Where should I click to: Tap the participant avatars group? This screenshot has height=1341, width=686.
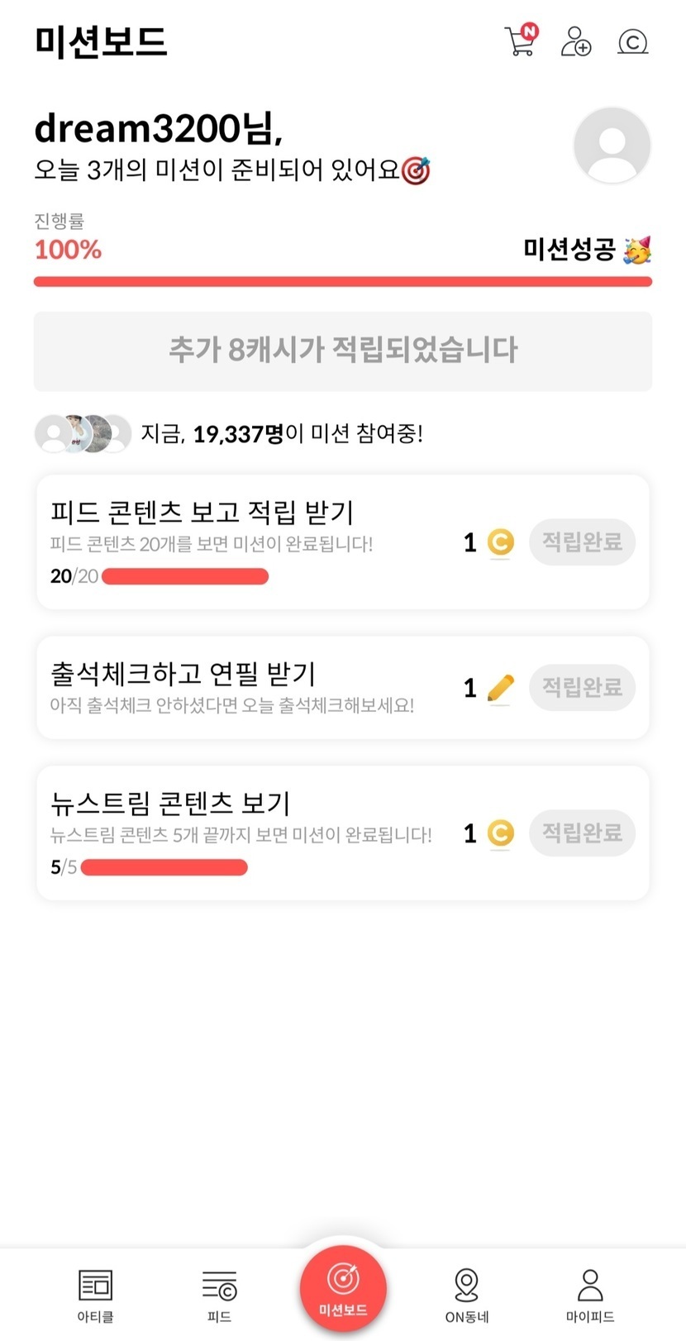(x=83, y=433)
